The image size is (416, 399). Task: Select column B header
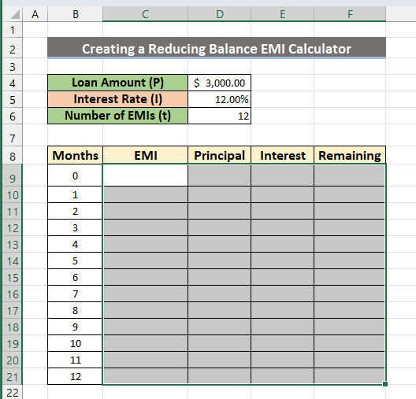coord(76,14)
